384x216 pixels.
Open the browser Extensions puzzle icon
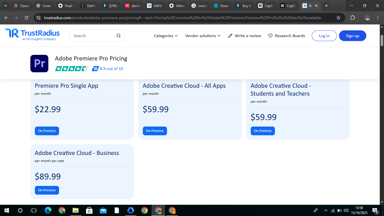click(353, 18)
